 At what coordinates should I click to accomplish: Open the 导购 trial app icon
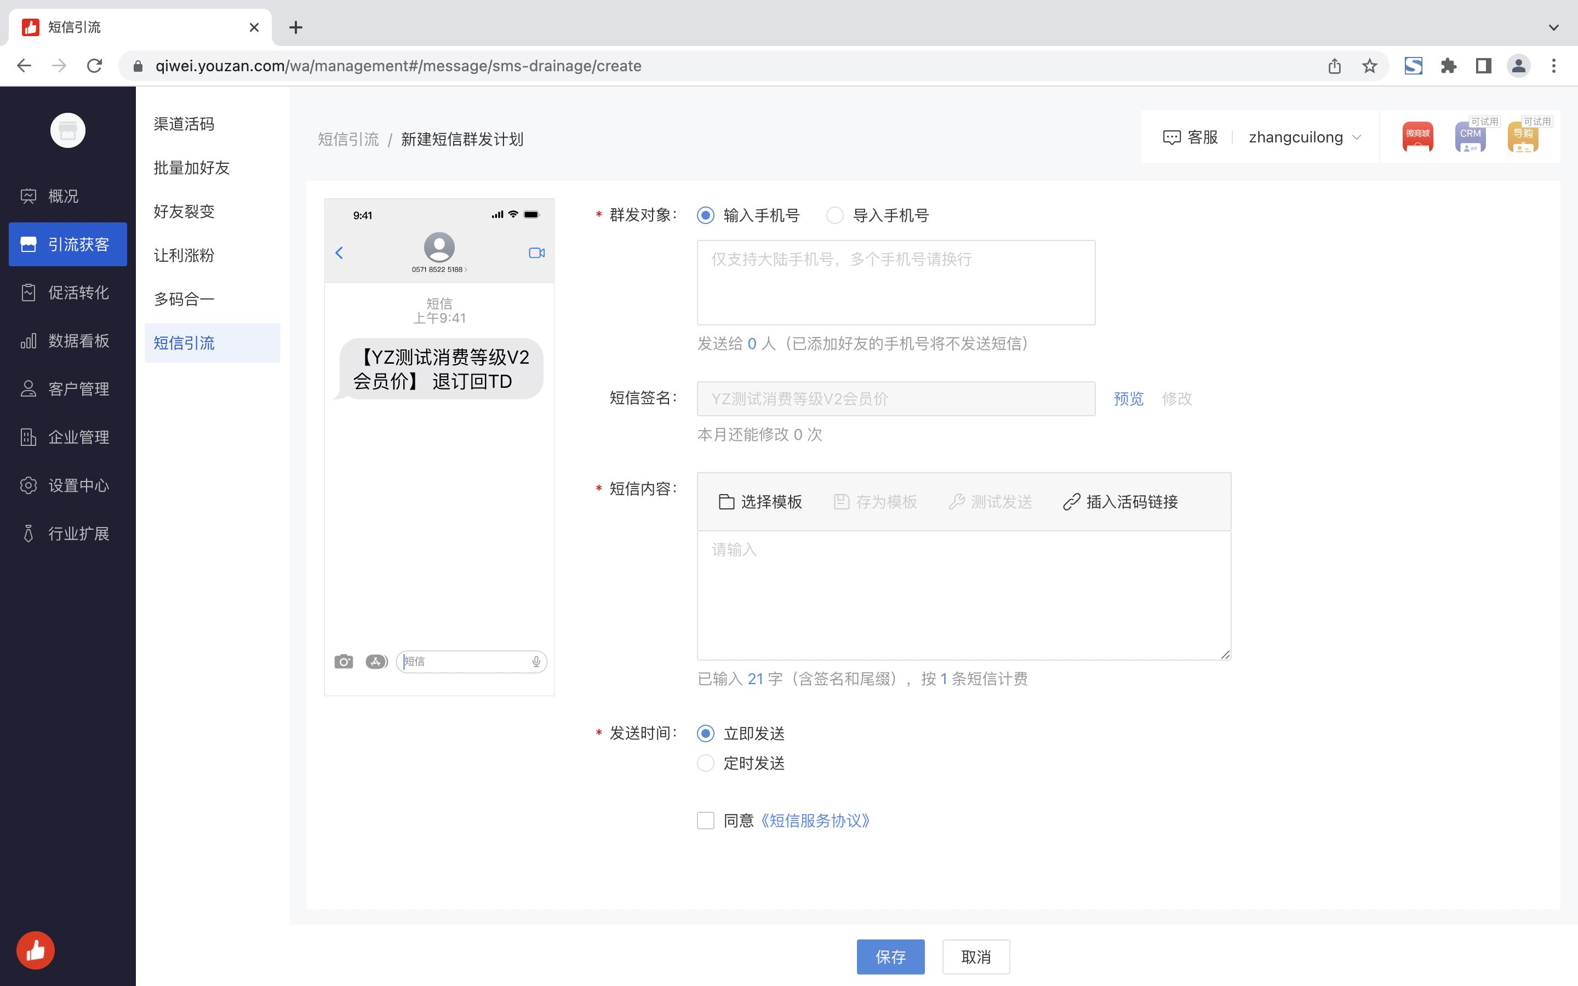pos(1523,137)
